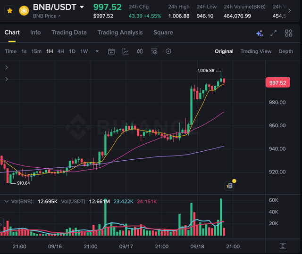Open the multi-chart layout grid icon
Viewport: 302px width, 254px height.
(288, 33)
